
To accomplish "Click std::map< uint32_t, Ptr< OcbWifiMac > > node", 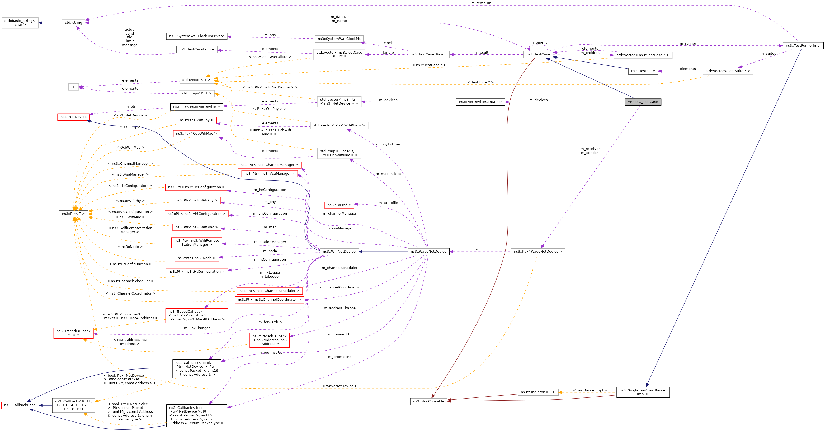I will (339, 153).
